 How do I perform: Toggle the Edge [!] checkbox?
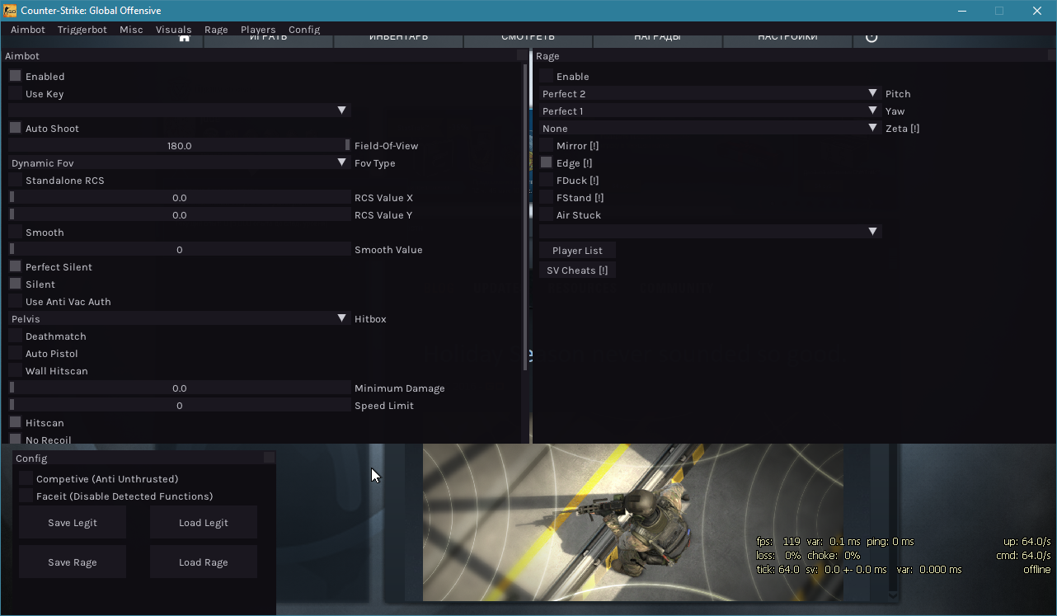(546, 162)
